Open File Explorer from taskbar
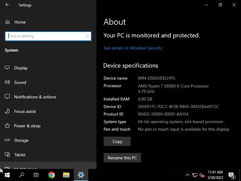Image resolution: width=241 pixels, height=181 pixels. (x=66, y=175)
